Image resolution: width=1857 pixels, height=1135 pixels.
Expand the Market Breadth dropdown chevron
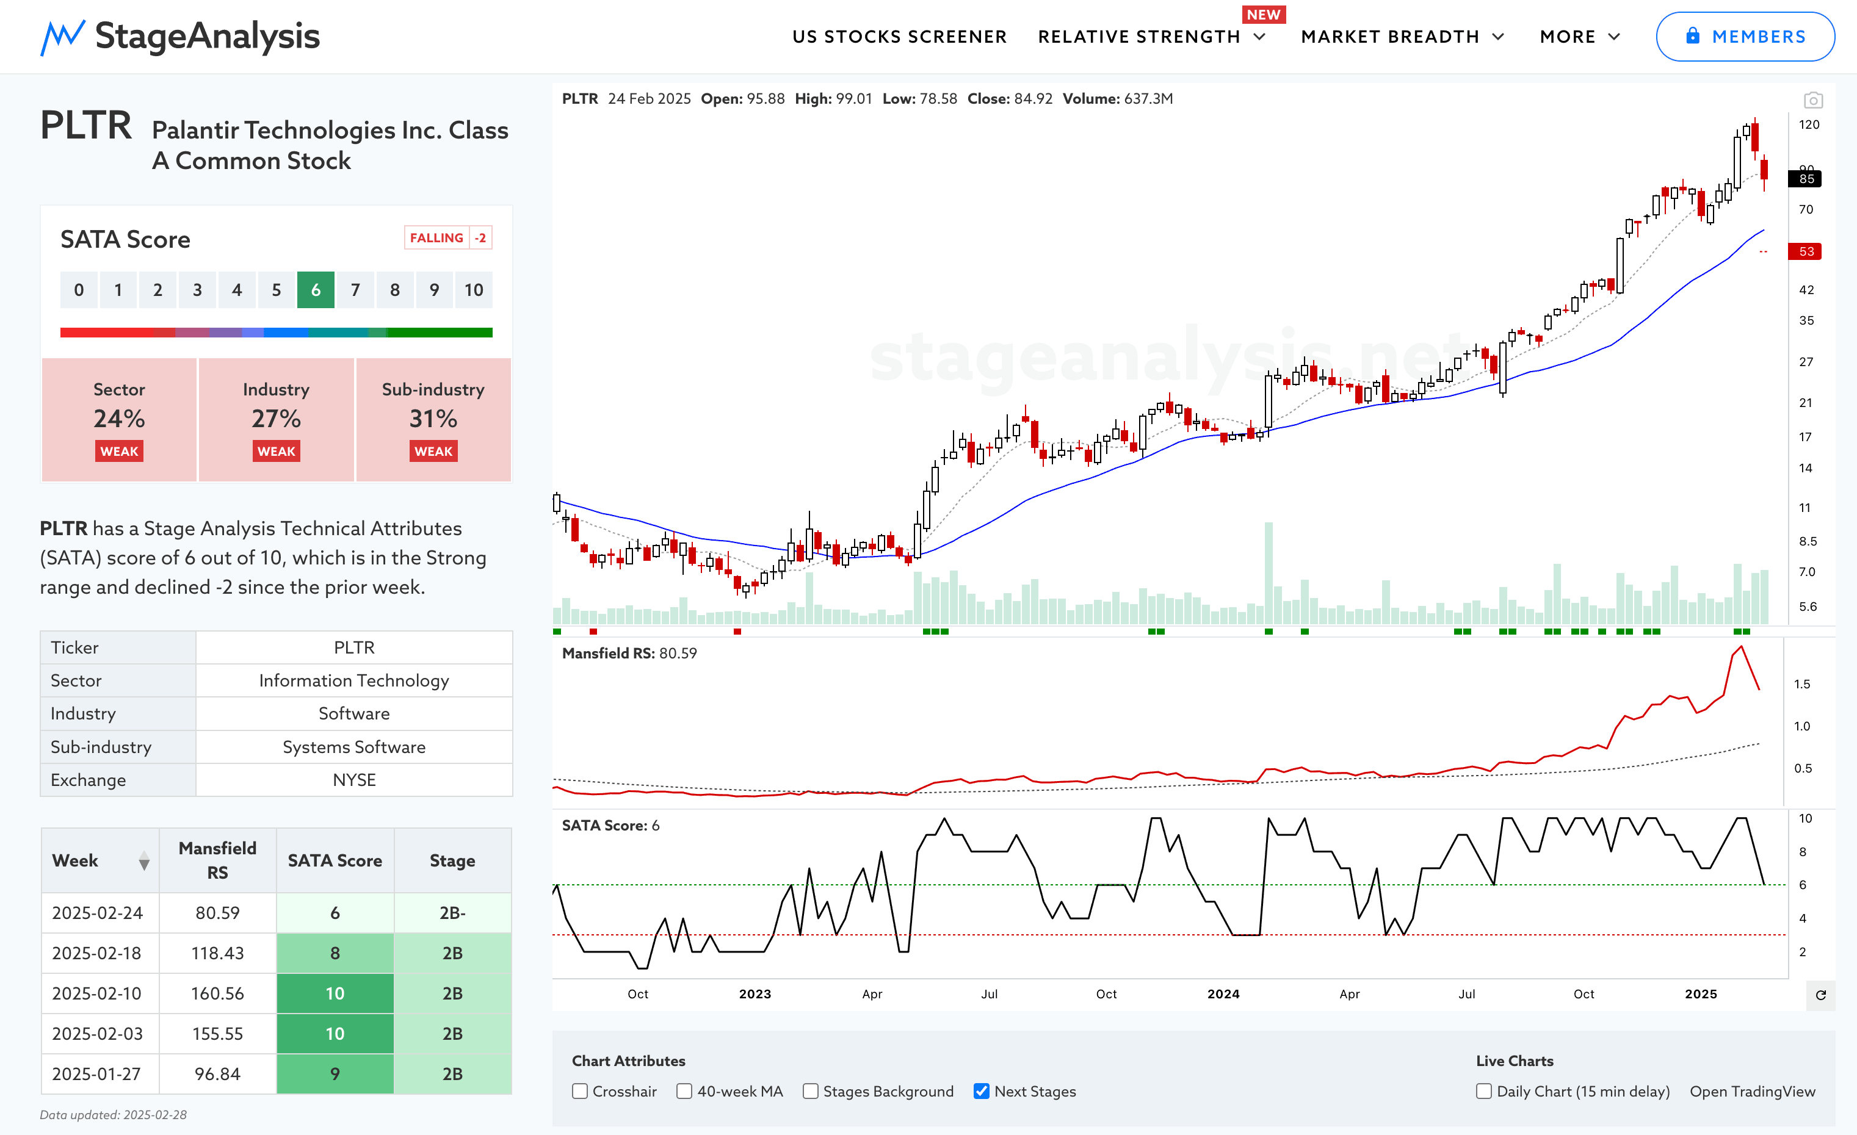1498,37
